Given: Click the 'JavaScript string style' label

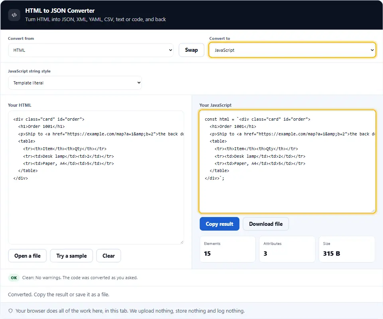Looking at the screenshot, I should [x=29, y=71].
